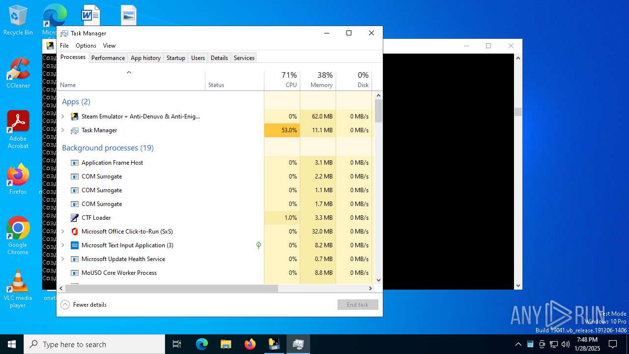
Task: Sort processes by CPU column header
Action: point(282,80)
